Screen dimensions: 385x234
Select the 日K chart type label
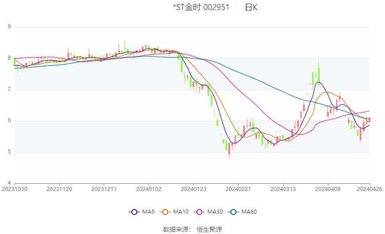pos(251,7)
